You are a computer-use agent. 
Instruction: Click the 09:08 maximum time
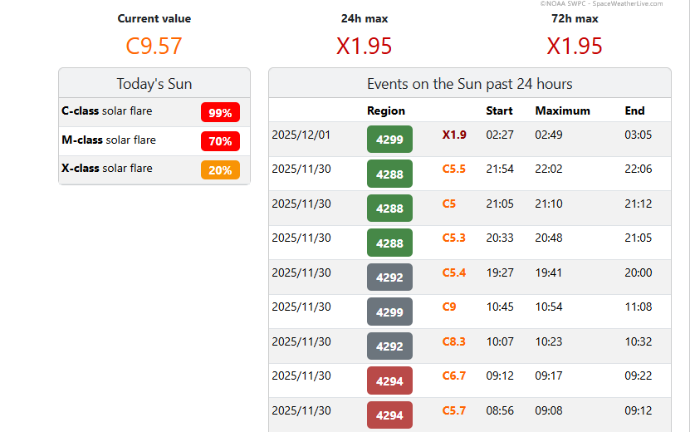tap(549, 410)
